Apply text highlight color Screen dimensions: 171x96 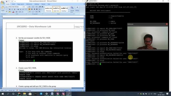[x=10, y=12]
